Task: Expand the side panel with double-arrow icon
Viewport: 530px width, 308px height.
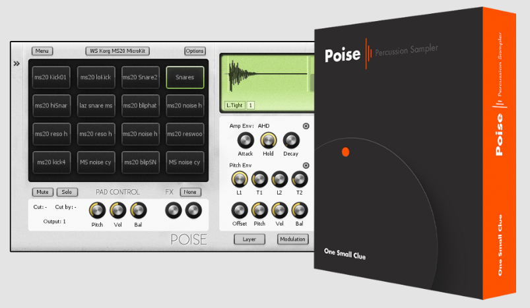Action: (x=17, y=63)
